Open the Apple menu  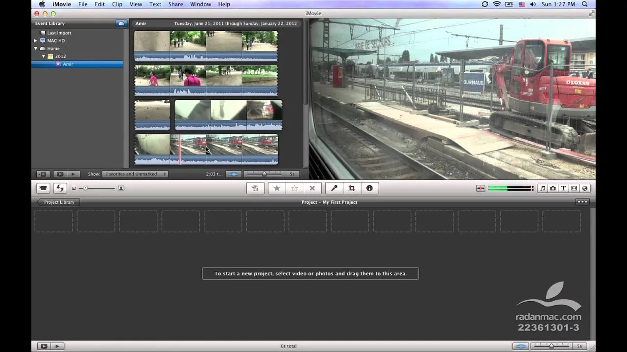(x=42, y=4)
